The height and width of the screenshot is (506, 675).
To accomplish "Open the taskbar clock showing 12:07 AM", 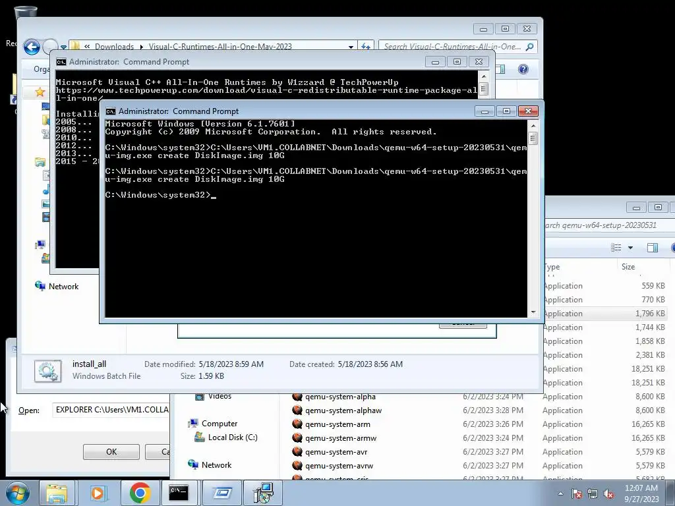I will 641,493.
